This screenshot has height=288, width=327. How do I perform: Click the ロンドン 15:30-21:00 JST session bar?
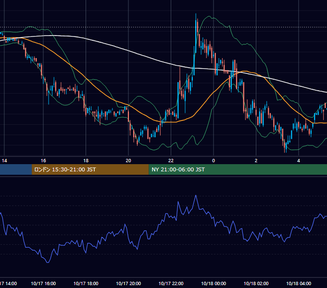pyautogui.click(x=90, y=169)
